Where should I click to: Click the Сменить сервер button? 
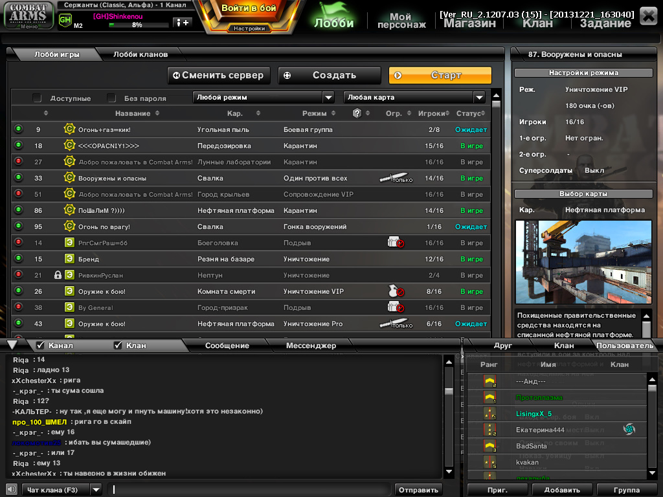(x=219, y=75)
